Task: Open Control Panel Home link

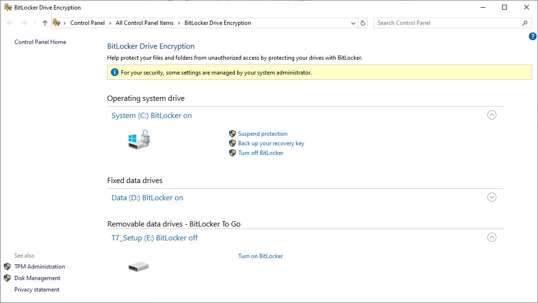Action: (40, 42)
